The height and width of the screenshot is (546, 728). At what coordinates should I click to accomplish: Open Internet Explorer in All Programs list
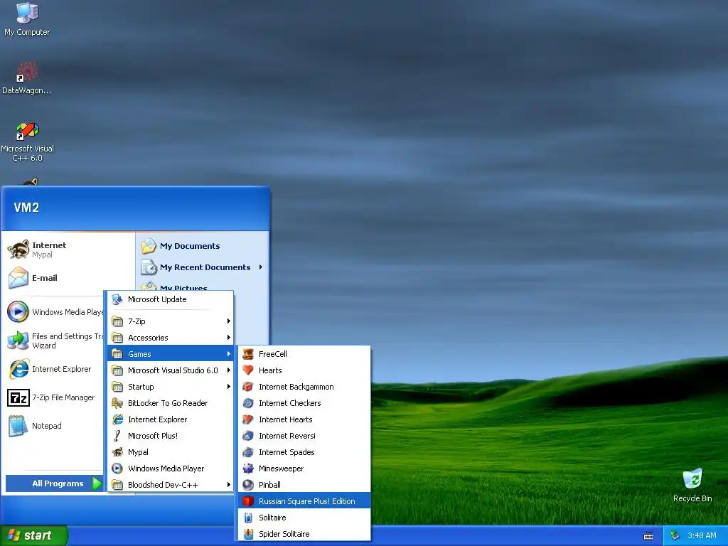(x=171, y=419)
